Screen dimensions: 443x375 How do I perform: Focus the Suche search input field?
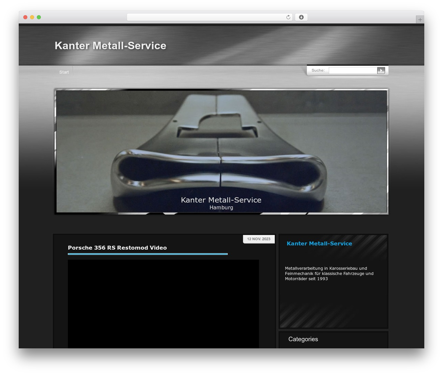pyautogui.click(x=353, y=71)
